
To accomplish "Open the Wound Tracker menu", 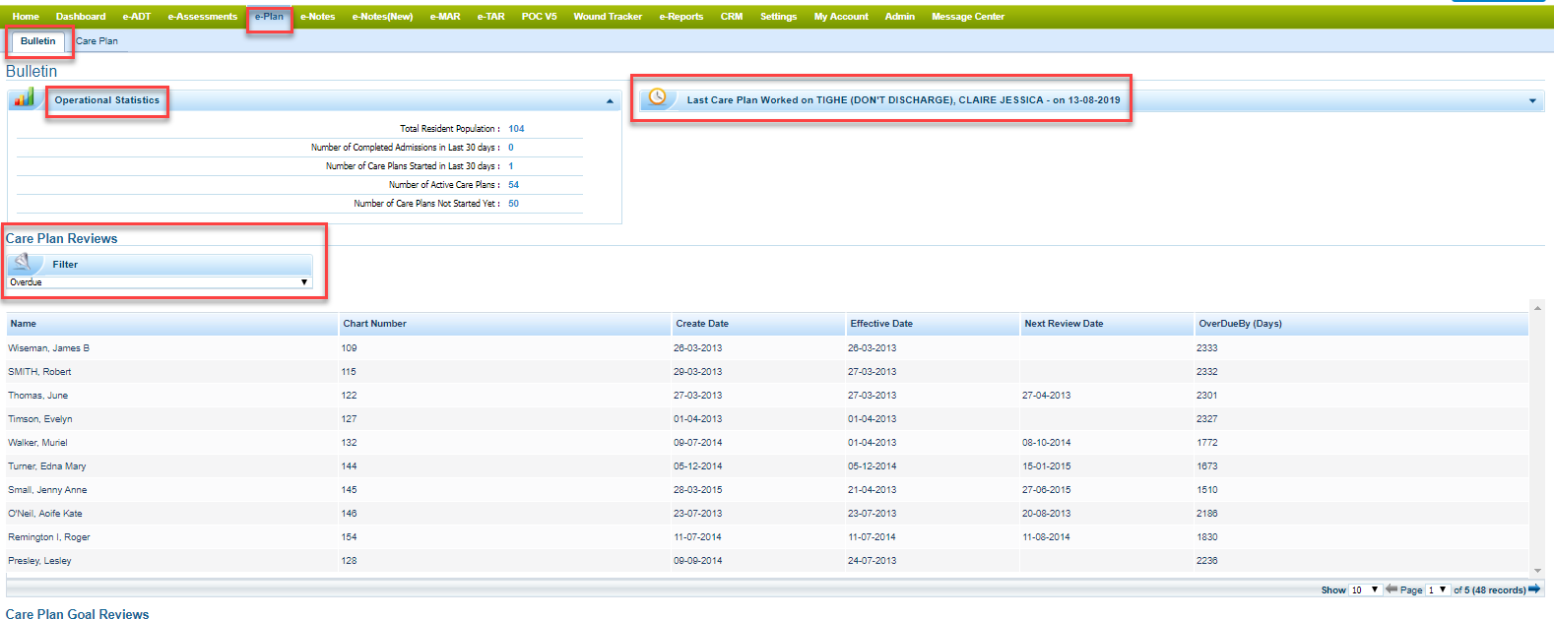I will [608, 17].
